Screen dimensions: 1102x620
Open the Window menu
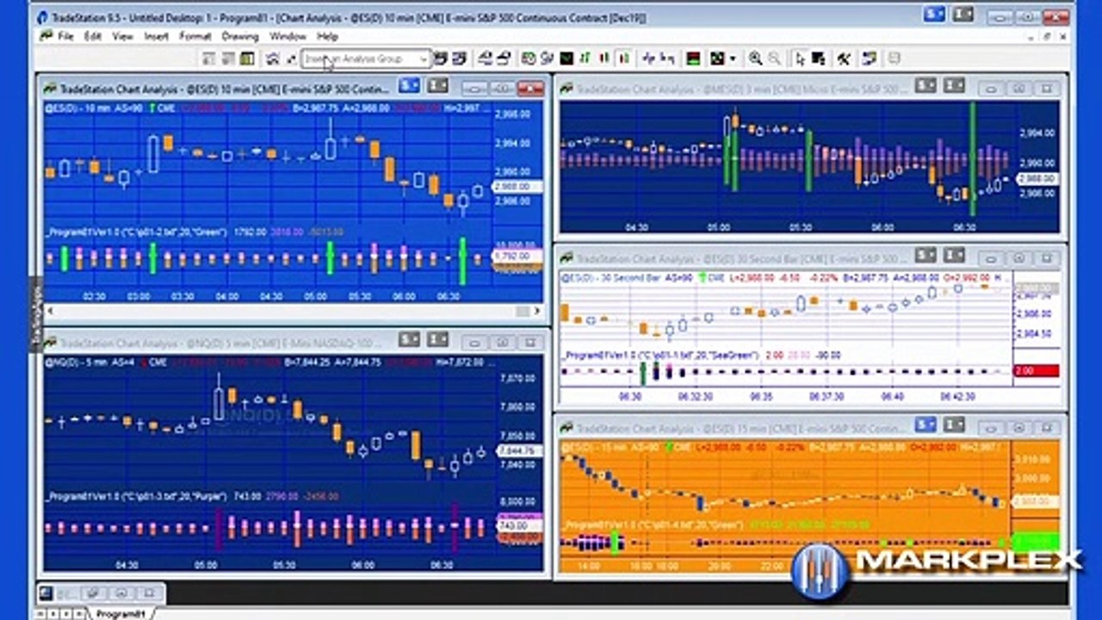click(288, 36)
